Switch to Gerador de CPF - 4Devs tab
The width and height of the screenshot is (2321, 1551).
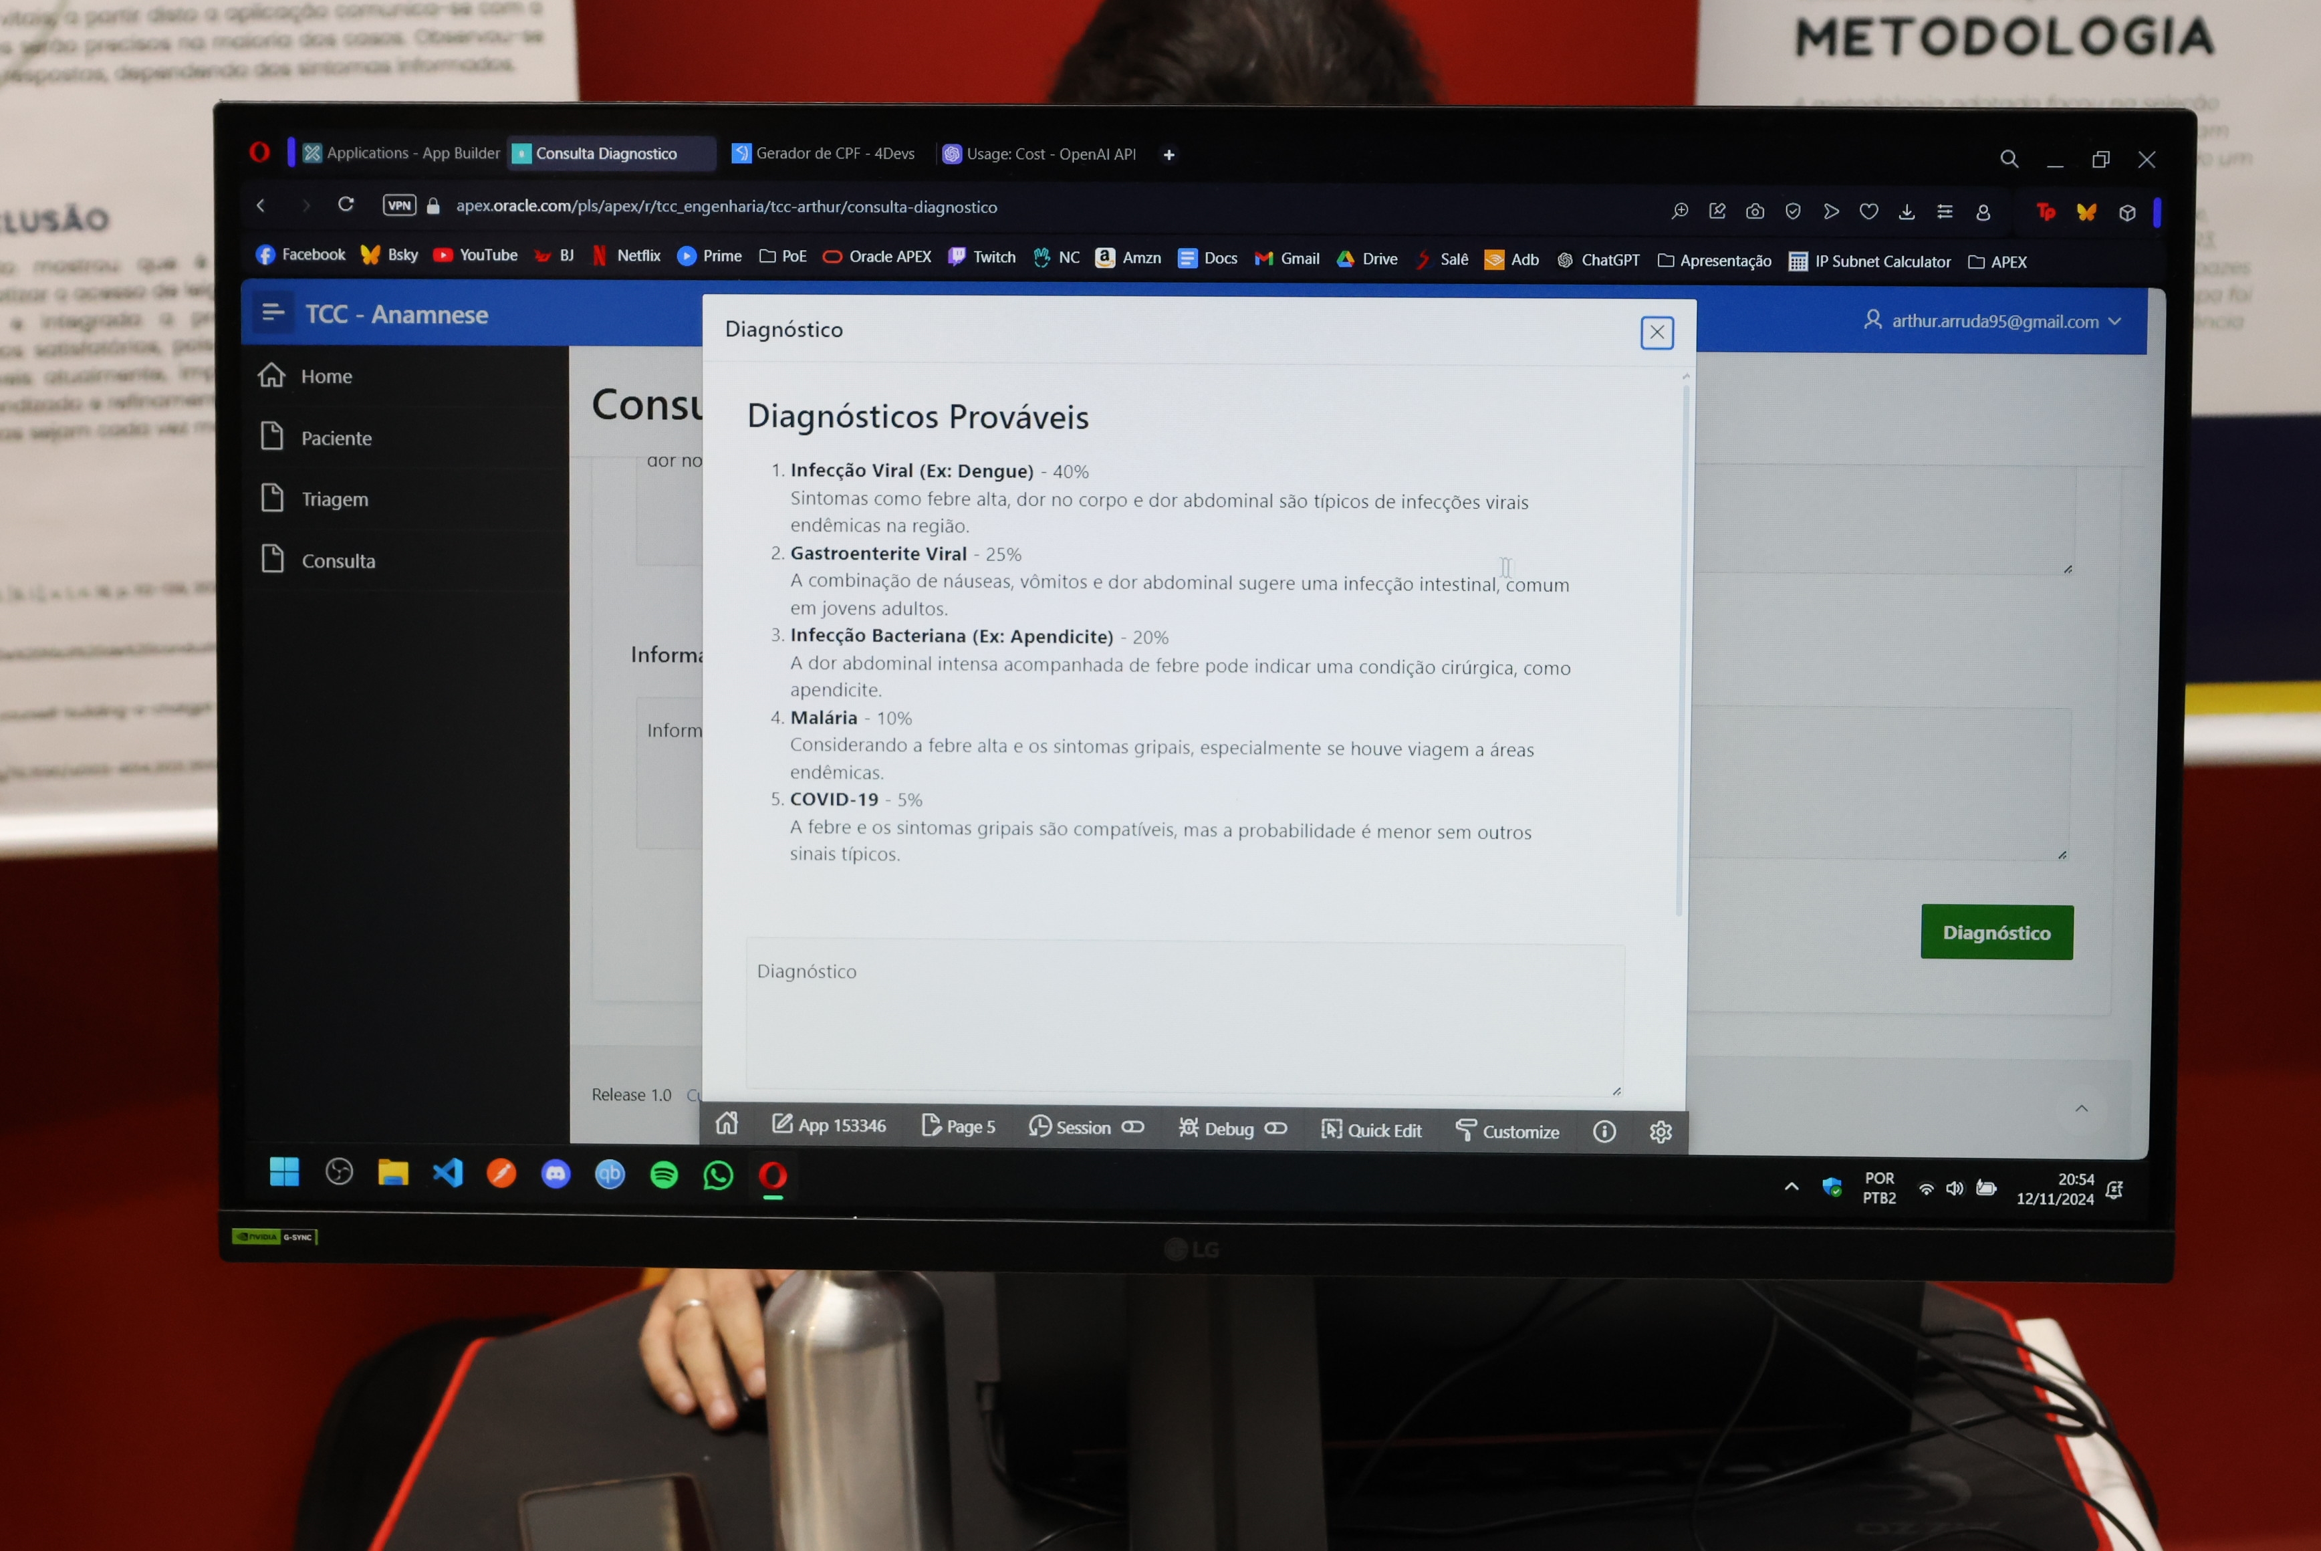point(823,153)
